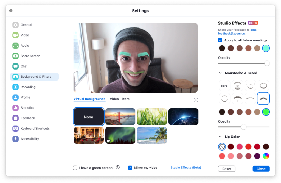Click the green screen help question icon
Screen dimensions: 281x183
(x=118, y=167)
